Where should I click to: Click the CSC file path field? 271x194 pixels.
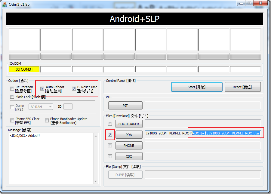[203, 156]
